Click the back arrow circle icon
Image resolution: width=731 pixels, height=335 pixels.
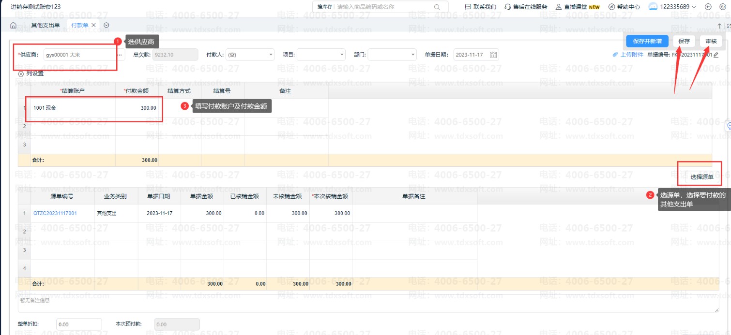pos(708,7)
